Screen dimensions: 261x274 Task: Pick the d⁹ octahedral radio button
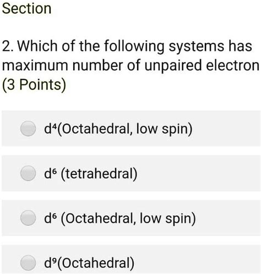(x=28, y=263)
